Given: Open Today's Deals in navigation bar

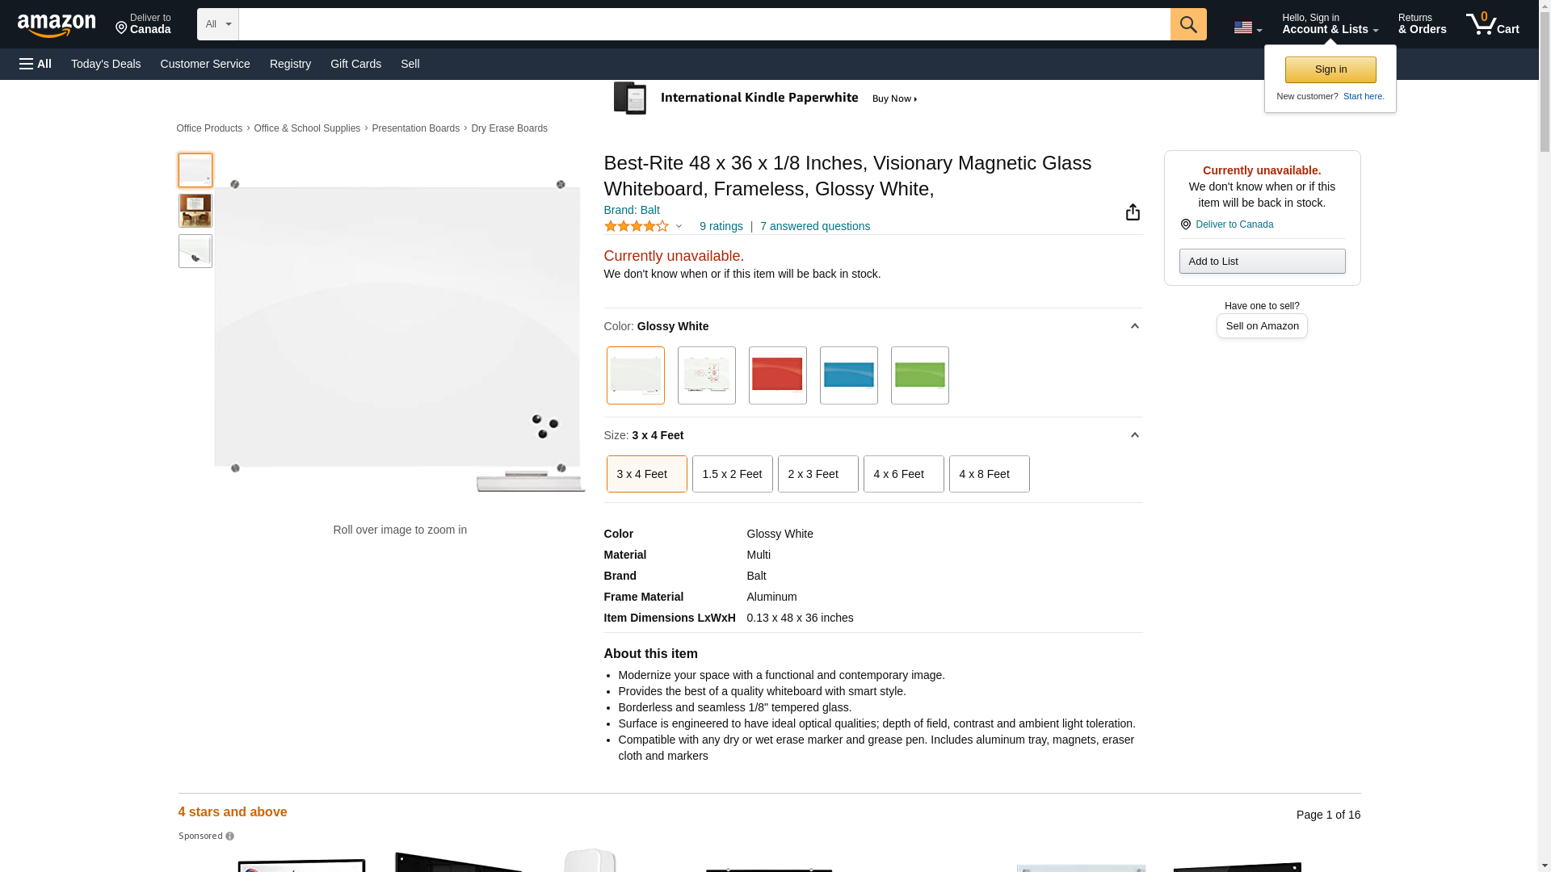Looking at the screenshot, I should (106, 64).
